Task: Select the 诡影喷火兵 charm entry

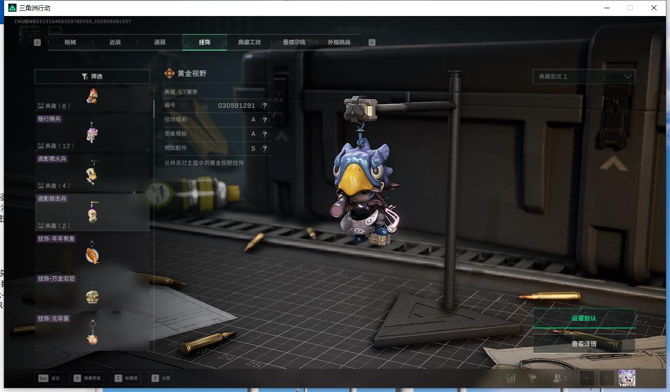Action: (x=92, y=171)
